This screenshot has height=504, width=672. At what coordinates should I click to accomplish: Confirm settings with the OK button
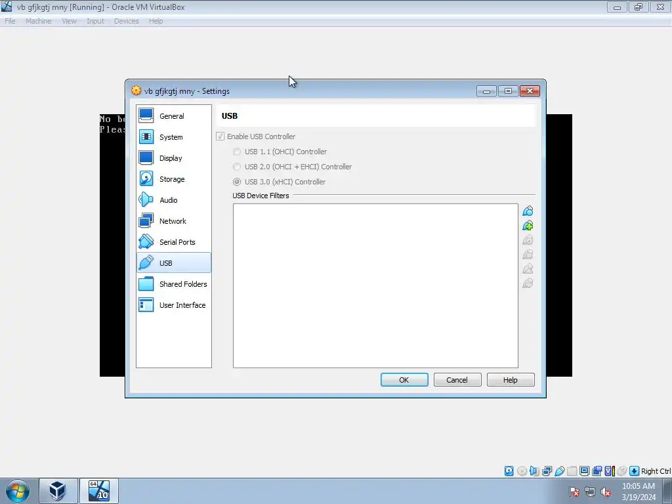coord(404,380)
